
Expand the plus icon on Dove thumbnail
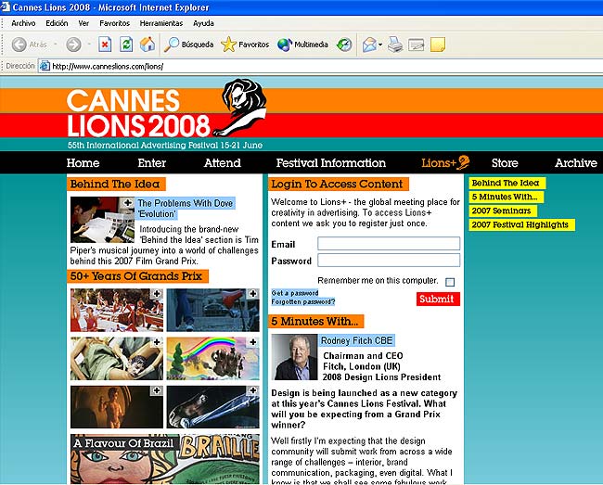[x=127, y=201]
